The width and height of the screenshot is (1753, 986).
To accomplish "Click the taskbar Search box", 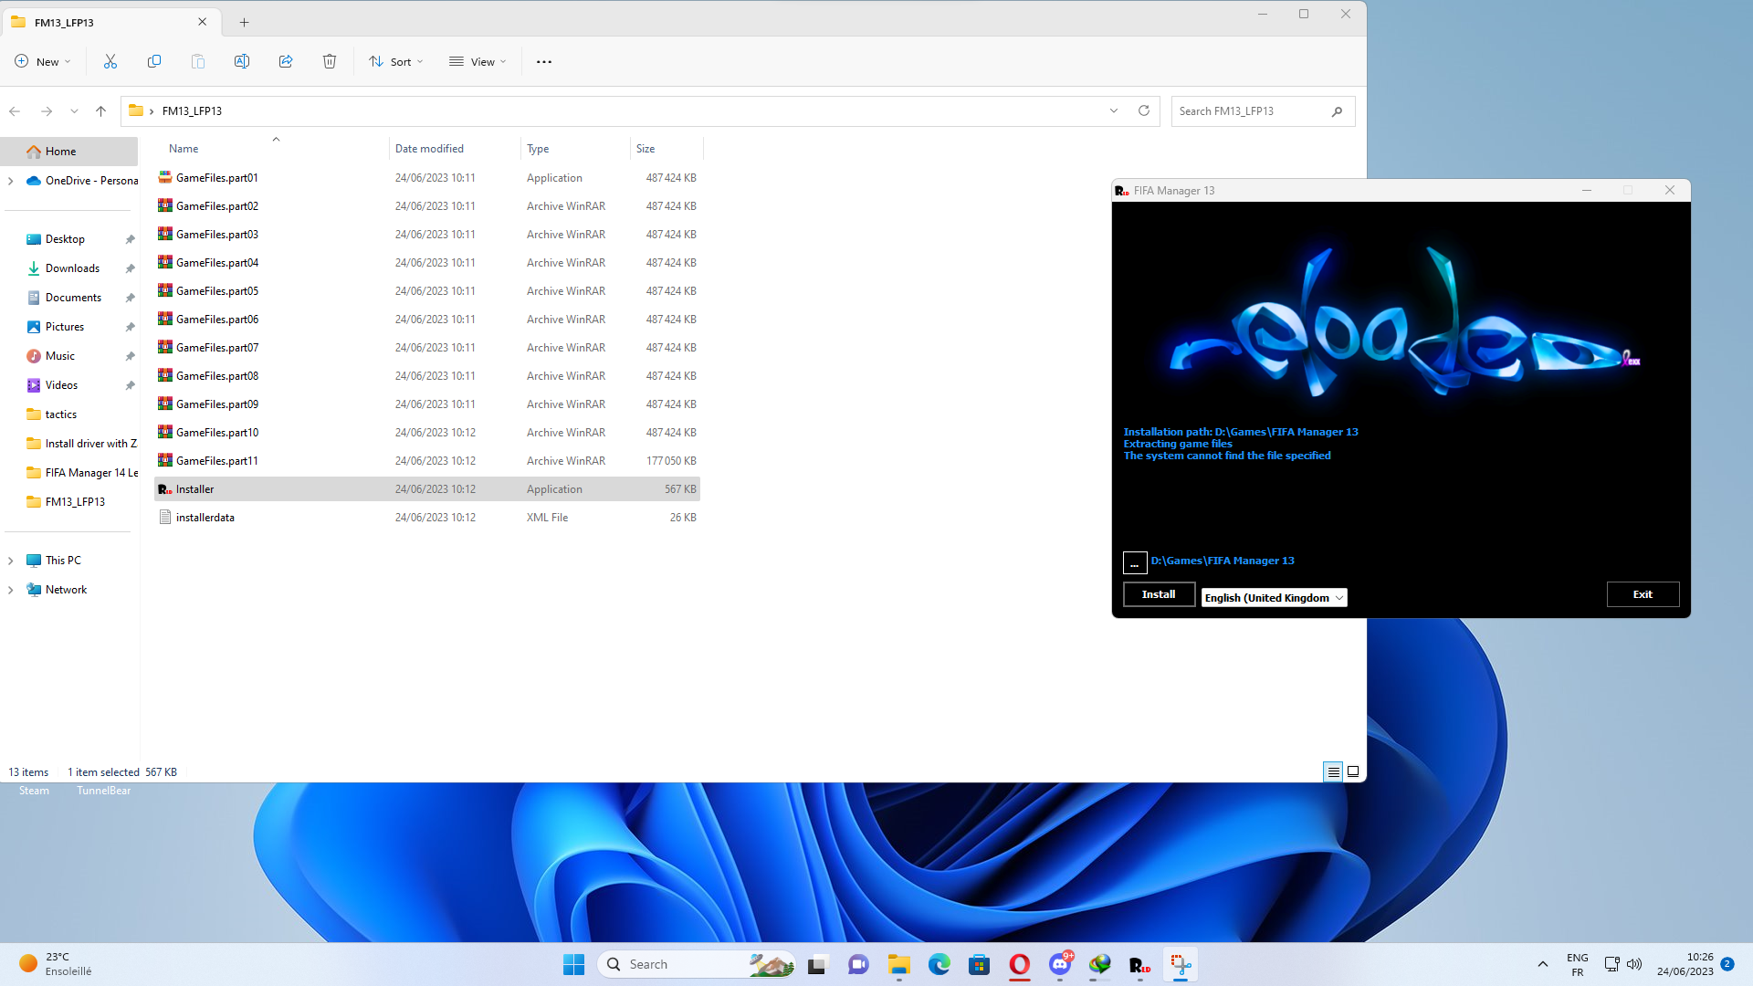I will pos(697,964).
